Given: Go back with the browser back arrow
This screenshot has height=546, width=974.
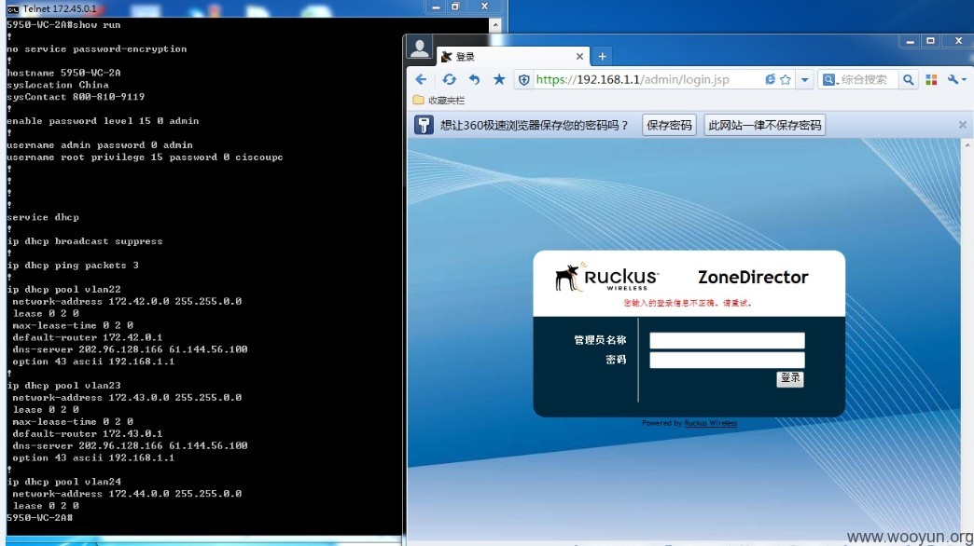Looking at the screenshot, I should [421, 79].
